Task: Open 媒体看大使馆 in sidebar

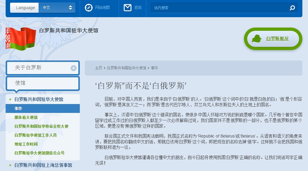Action: (x=26, y=117)
